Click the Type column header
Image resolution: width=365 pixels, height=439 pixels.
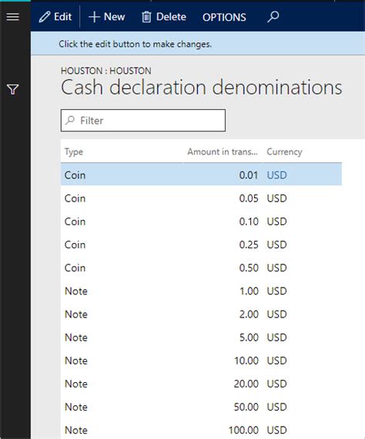click(x=74, y=151)
